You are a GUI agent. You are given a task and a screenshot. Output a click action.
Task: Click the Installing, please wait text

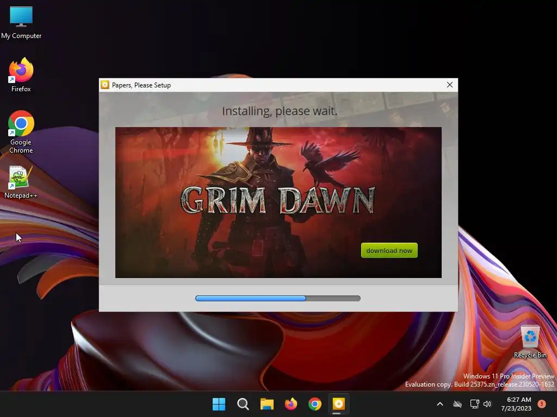[280, 111]
